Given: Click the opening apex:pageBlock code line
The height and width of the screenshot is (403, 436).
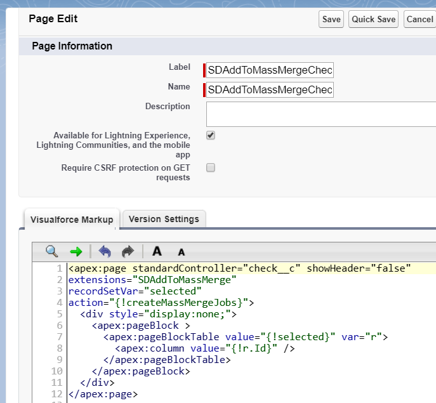Looking at the screenshot, I should 141,326.
